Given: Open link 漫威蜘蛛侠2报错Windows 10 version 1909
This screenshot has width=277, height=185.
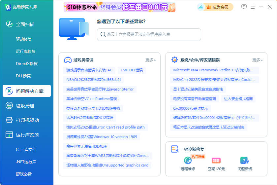Looking at the screenshot, I should pos(102,137).
